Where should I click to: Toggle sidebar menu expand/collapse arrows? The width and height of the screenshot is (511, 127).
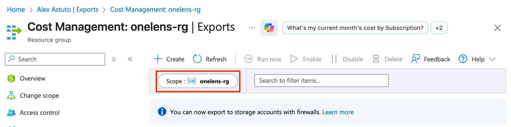point(114,59)
